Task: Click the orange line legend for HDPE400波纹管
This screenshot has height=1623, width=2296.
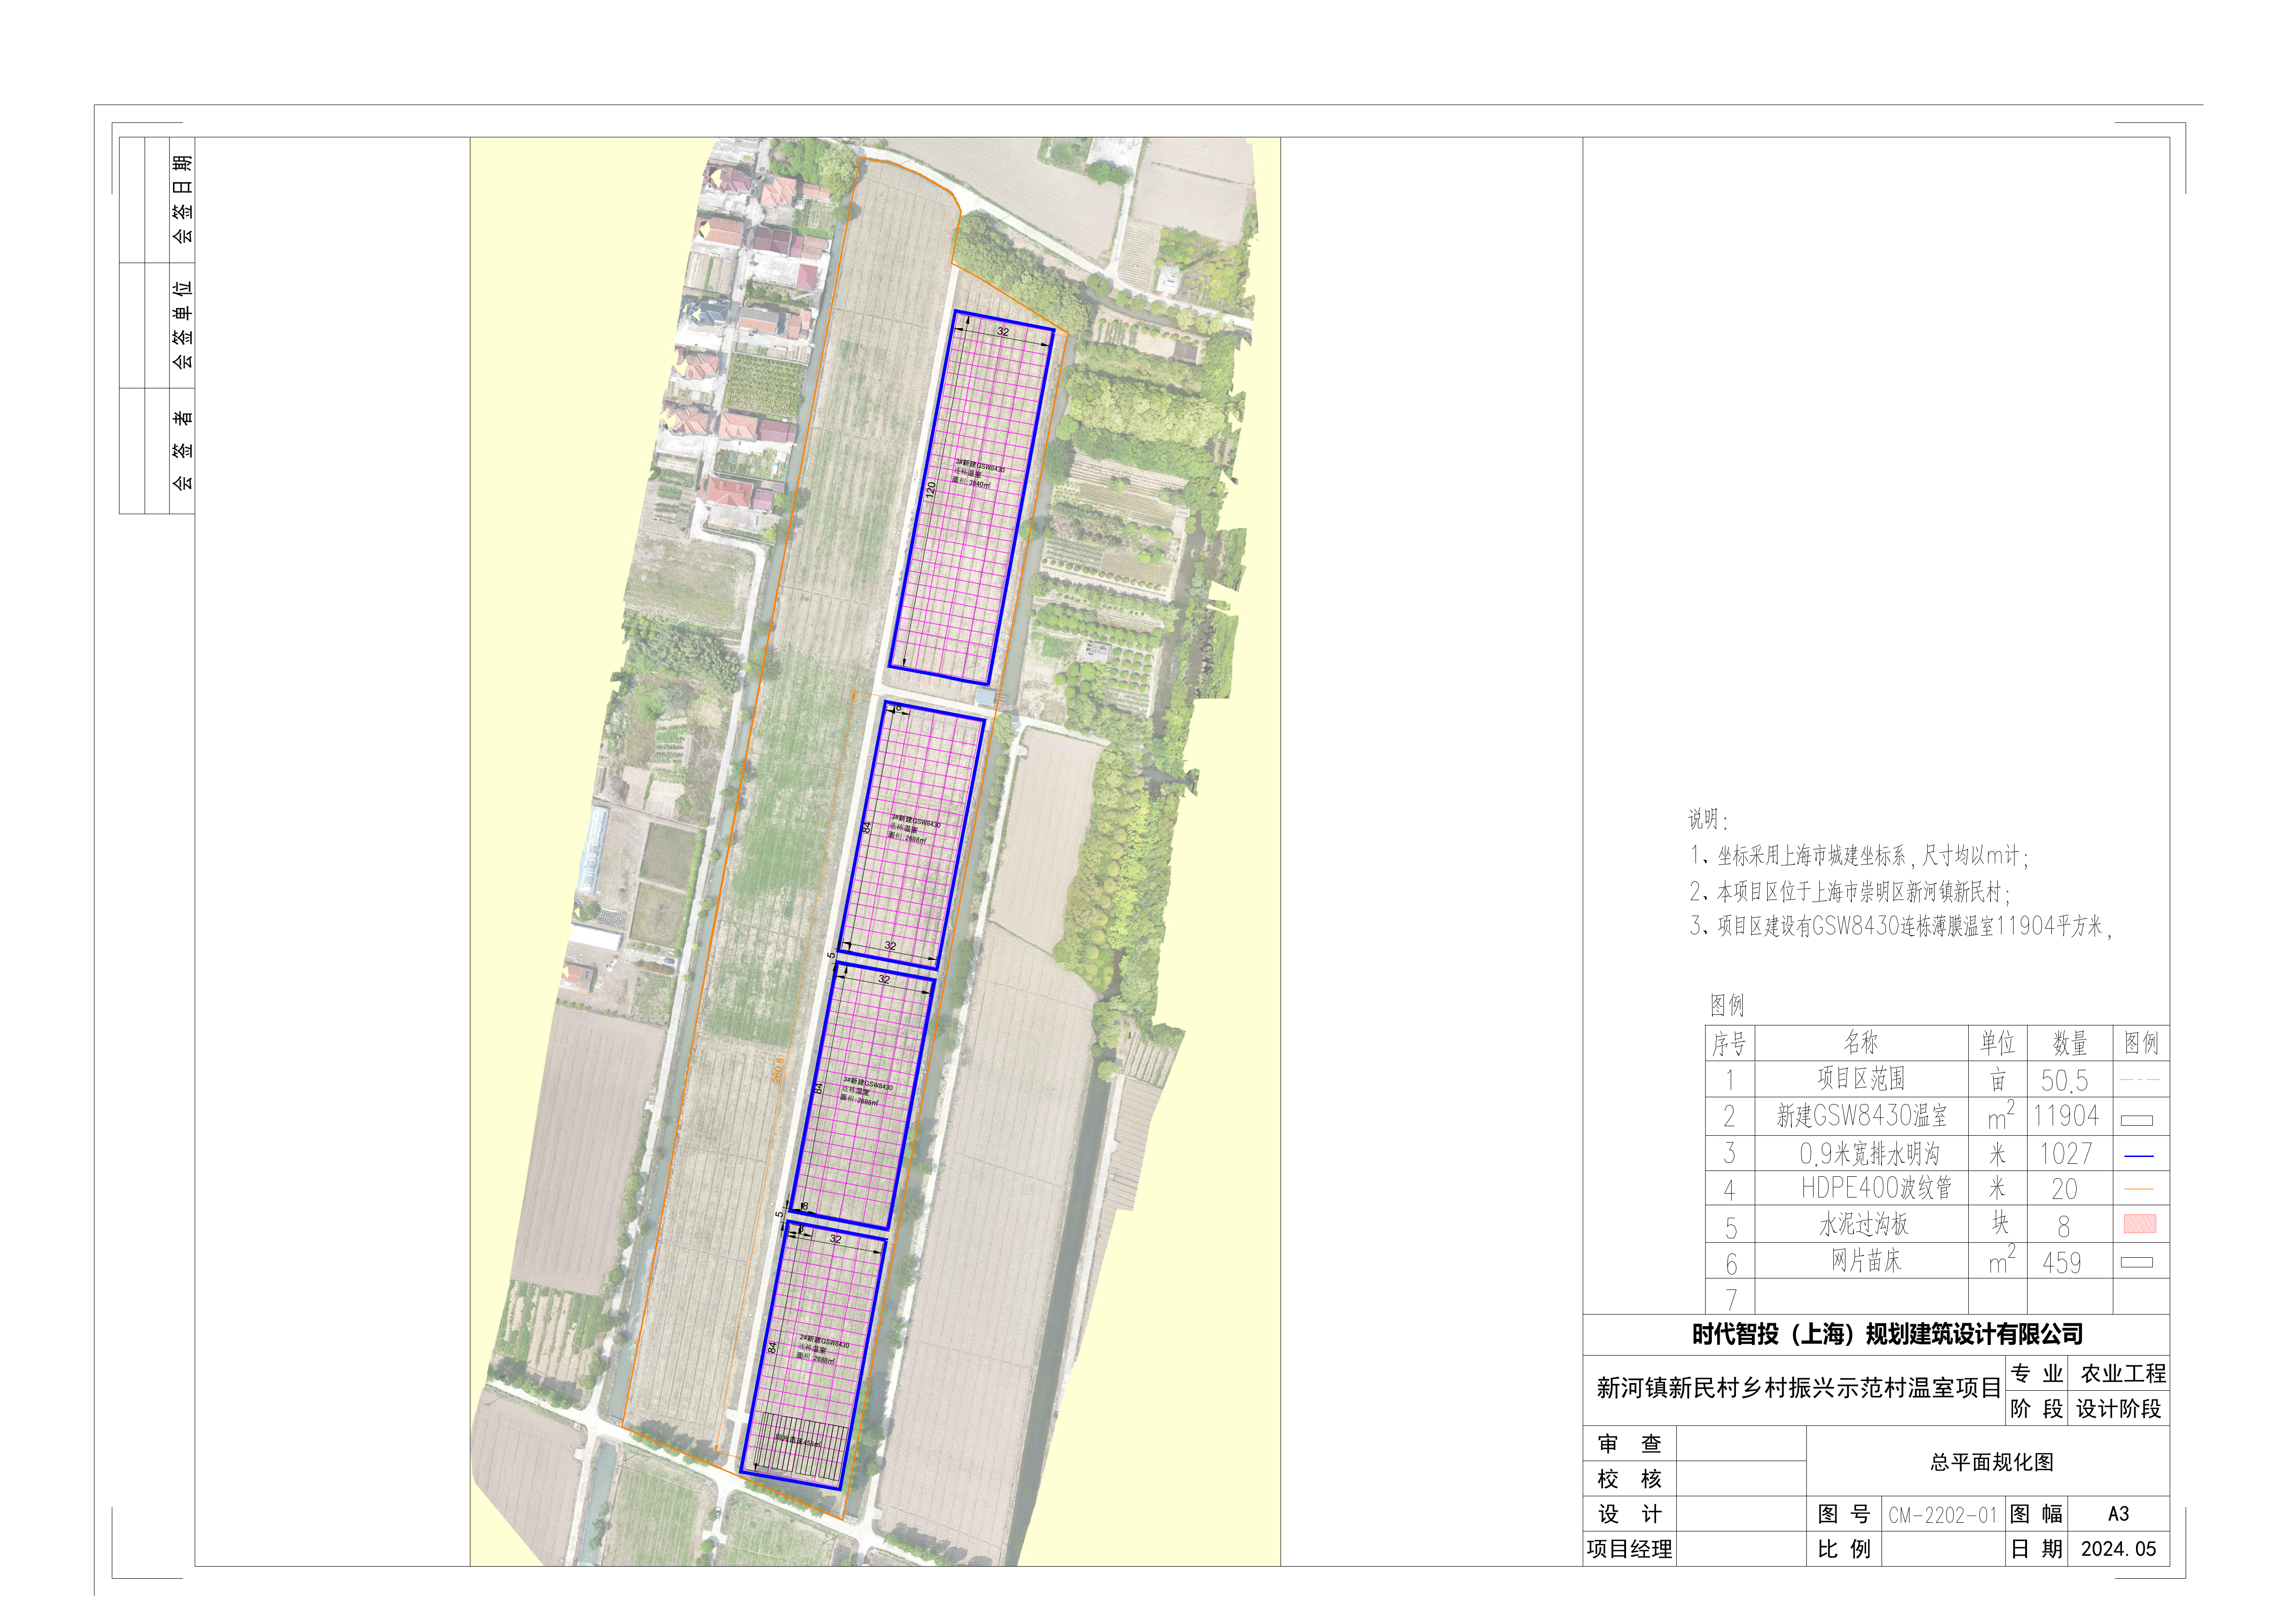Action: click(x=2138, y=1189)
